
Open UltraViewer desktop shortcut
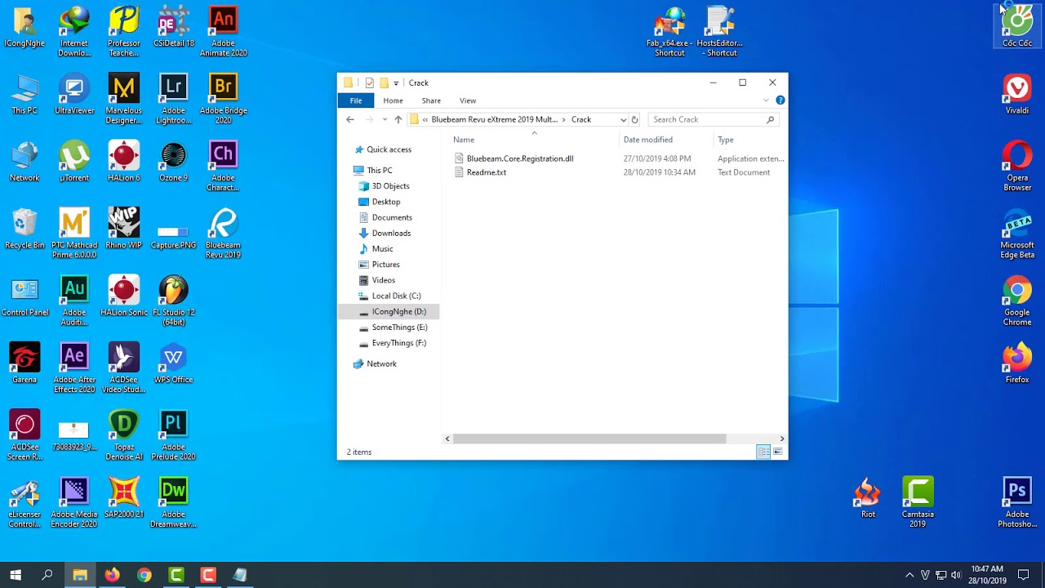point(74,94)
